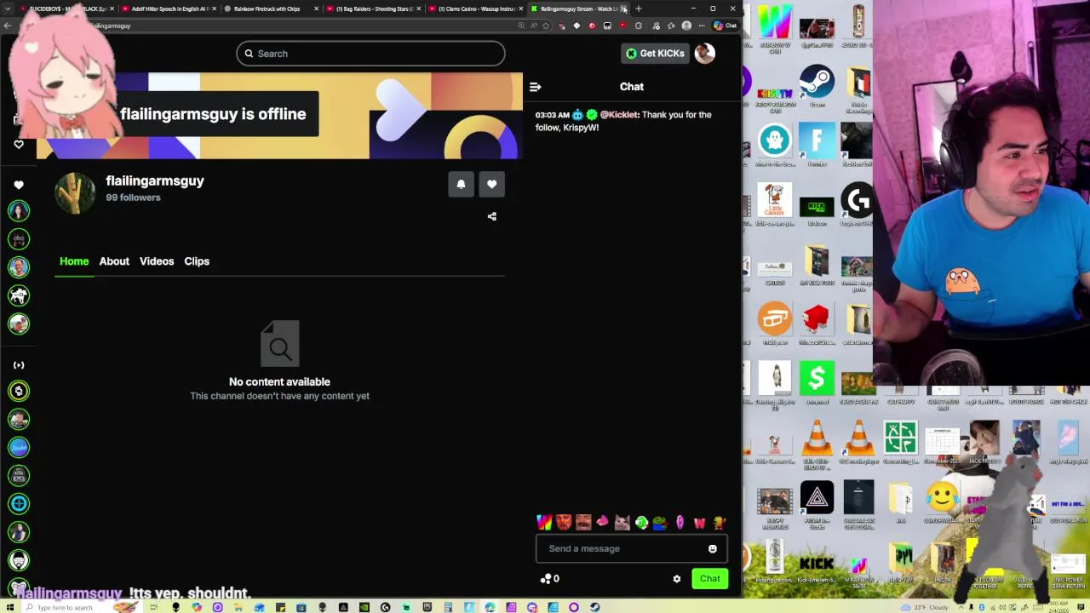Click the share channel icon
1090x613 pixels.
491,216
